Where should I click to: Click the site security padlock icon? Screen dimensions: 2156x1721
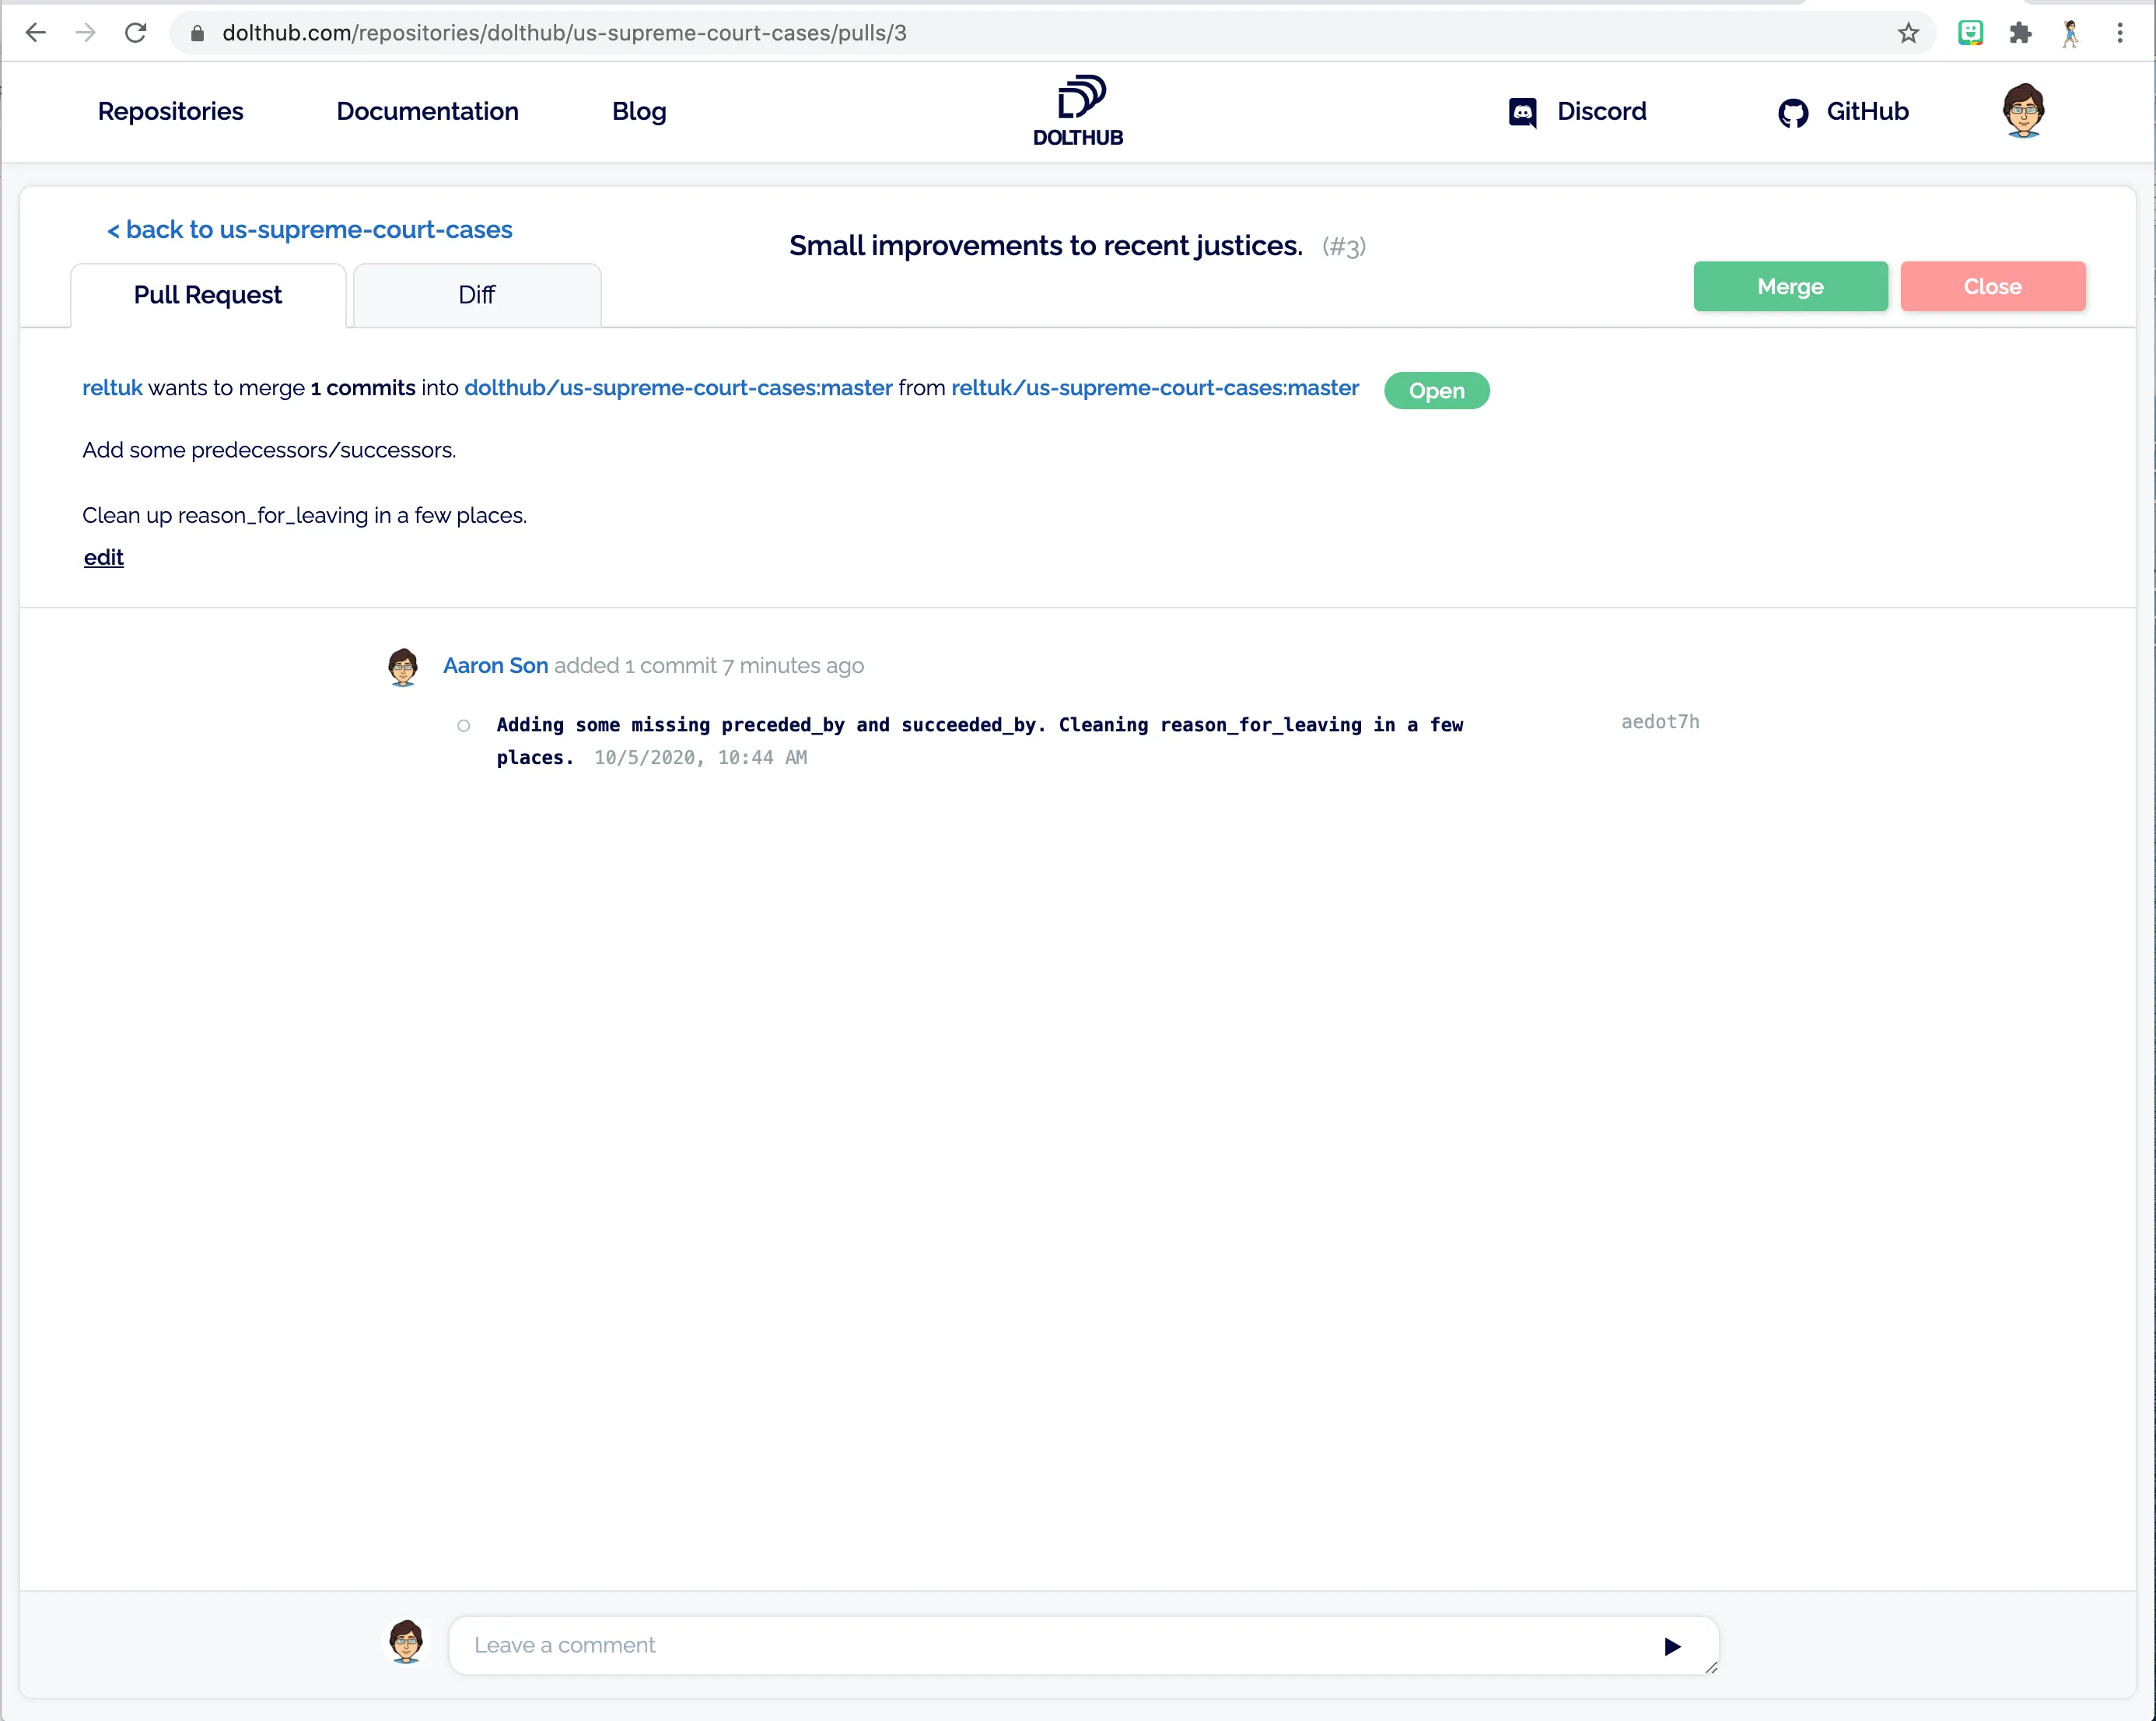(197, 32)
